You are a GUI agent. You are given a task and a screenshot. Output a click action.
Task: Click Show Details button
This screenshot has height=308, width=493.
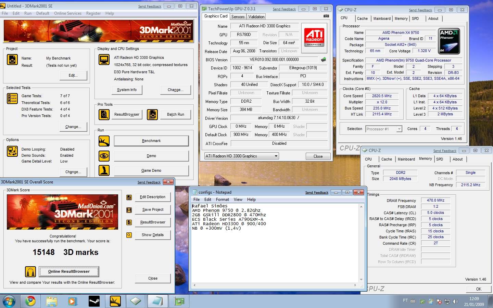pos(153,235)
